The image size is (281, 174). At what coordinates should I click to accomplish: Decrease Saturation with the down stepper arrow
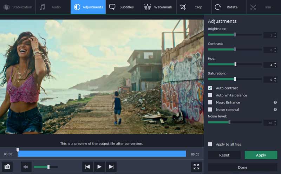coord(275,81)
